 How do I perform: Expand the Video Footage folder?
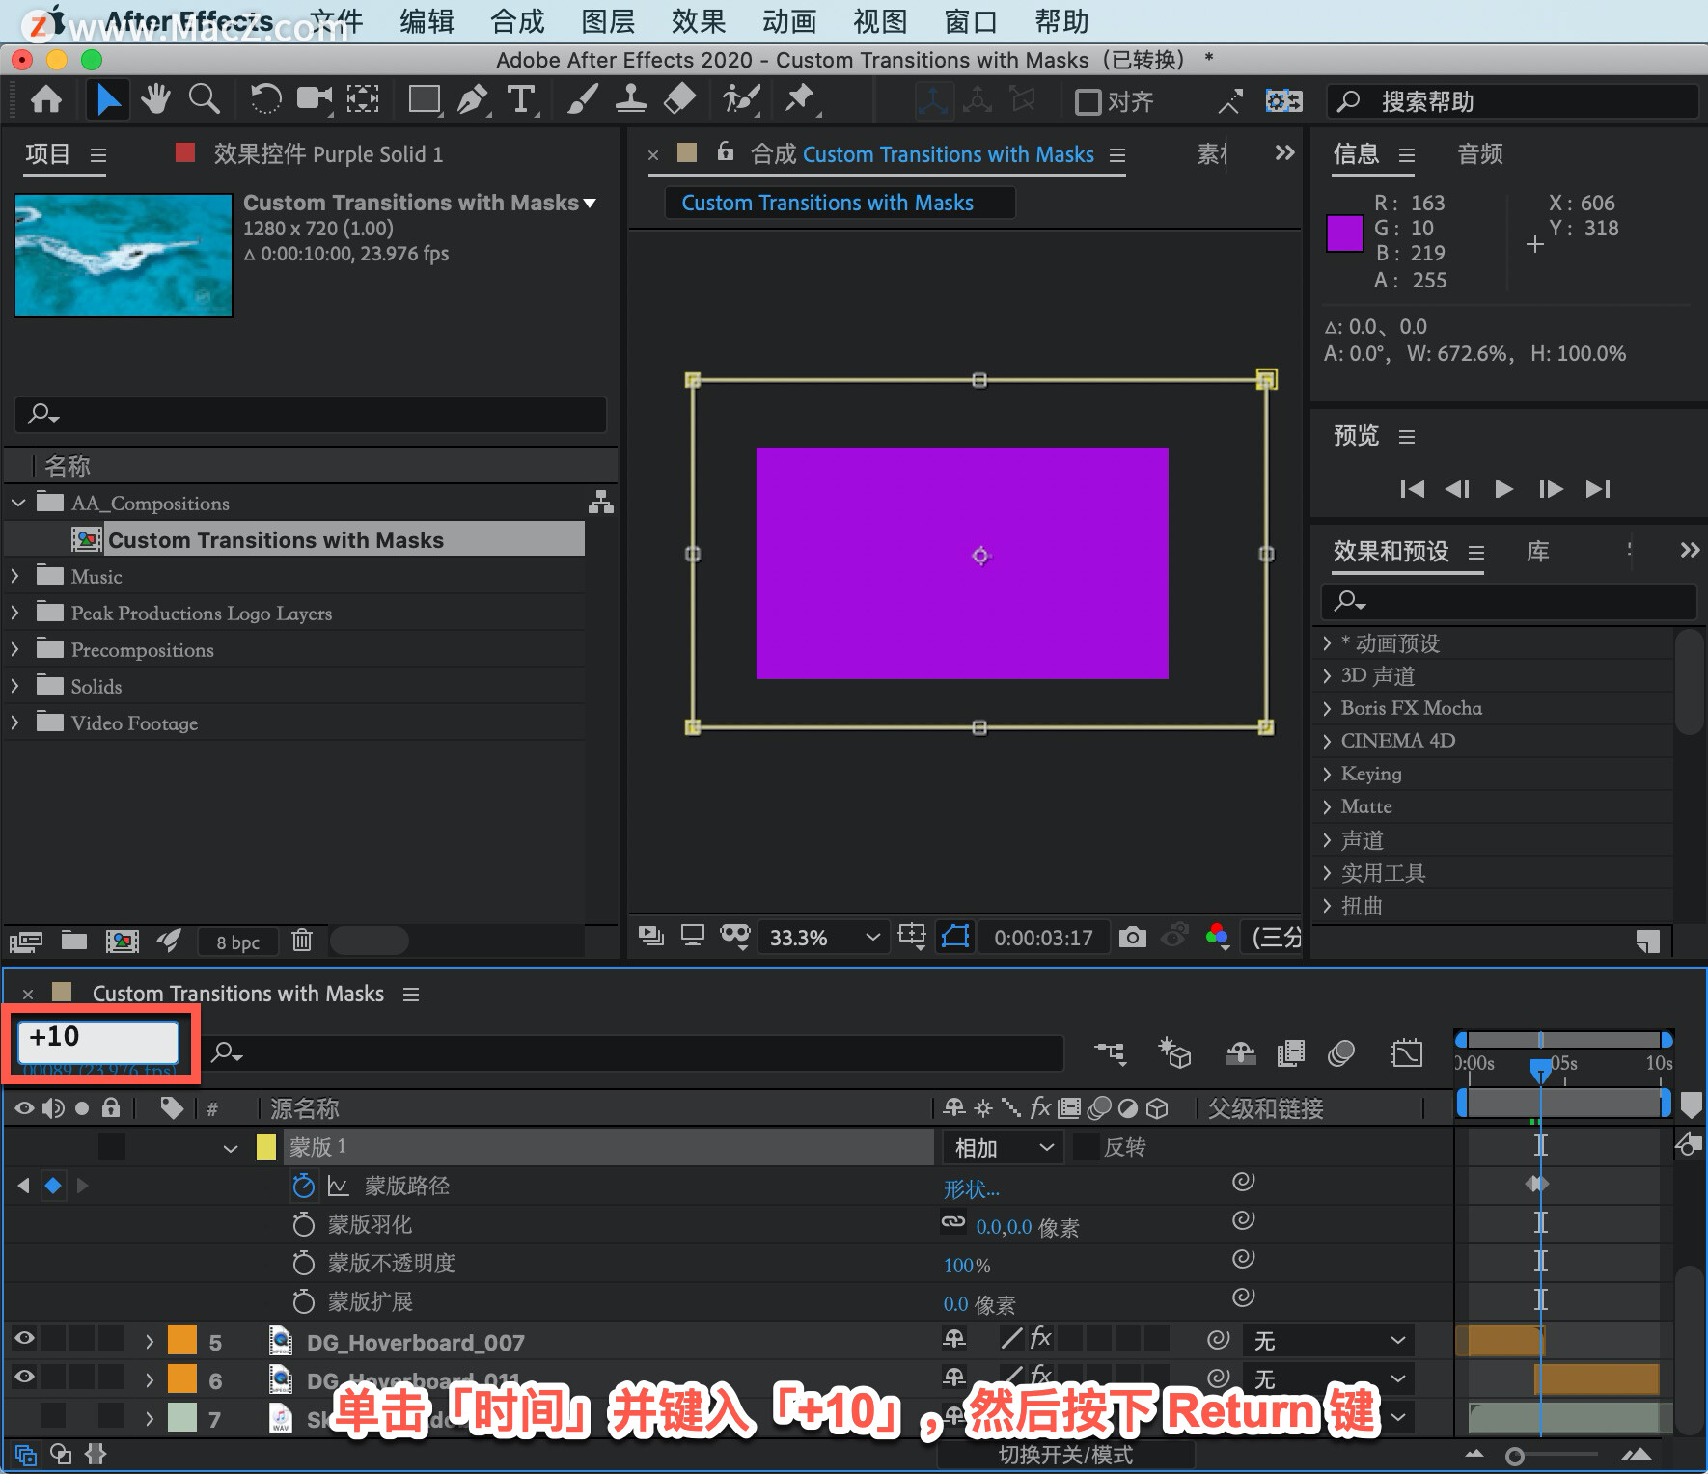14,723
